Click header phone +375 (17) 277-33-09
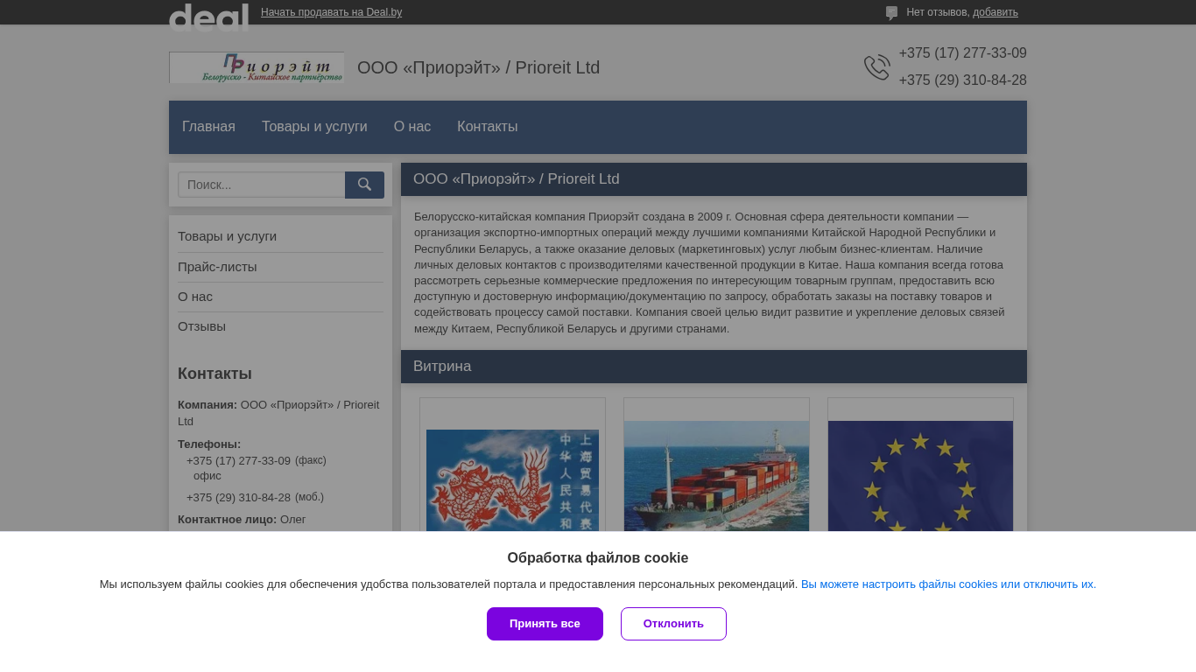Image resolution: width=1196 pixels, height=672 pixels. [962, 53]
